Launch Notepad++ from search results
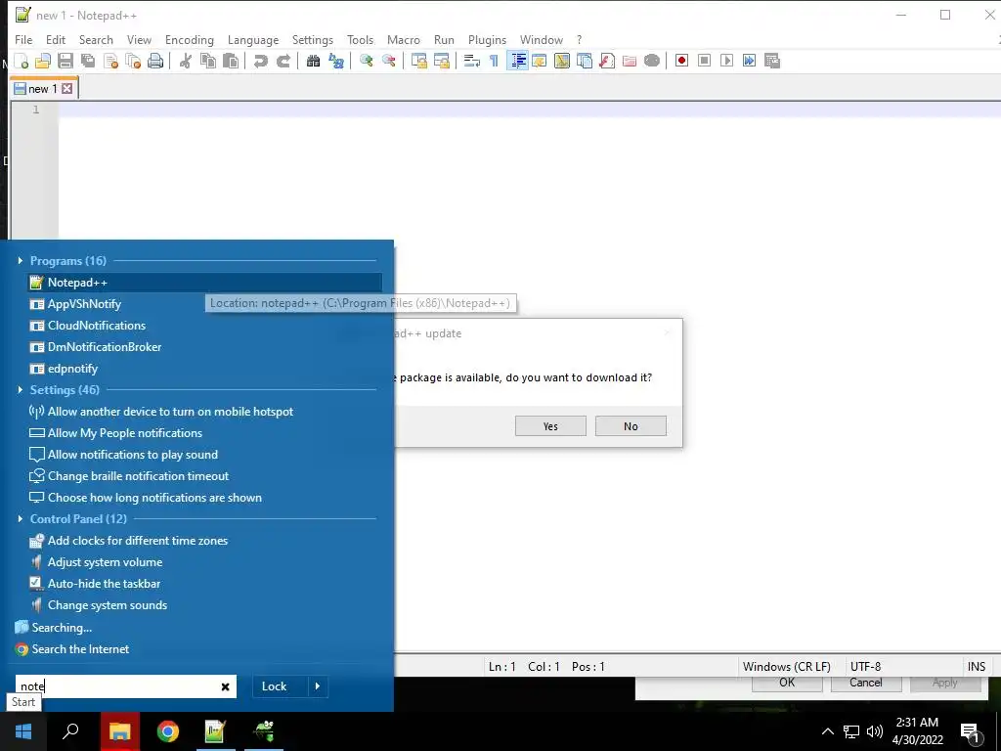1001x751 pixels. (205, 283)
